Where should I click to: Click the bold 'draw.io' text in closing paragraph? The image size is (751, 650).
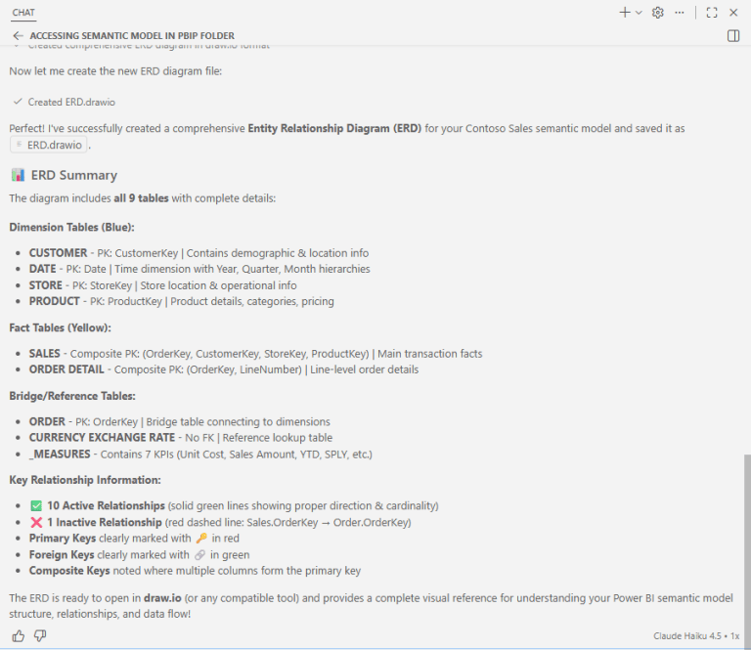(x=162, y=598)
